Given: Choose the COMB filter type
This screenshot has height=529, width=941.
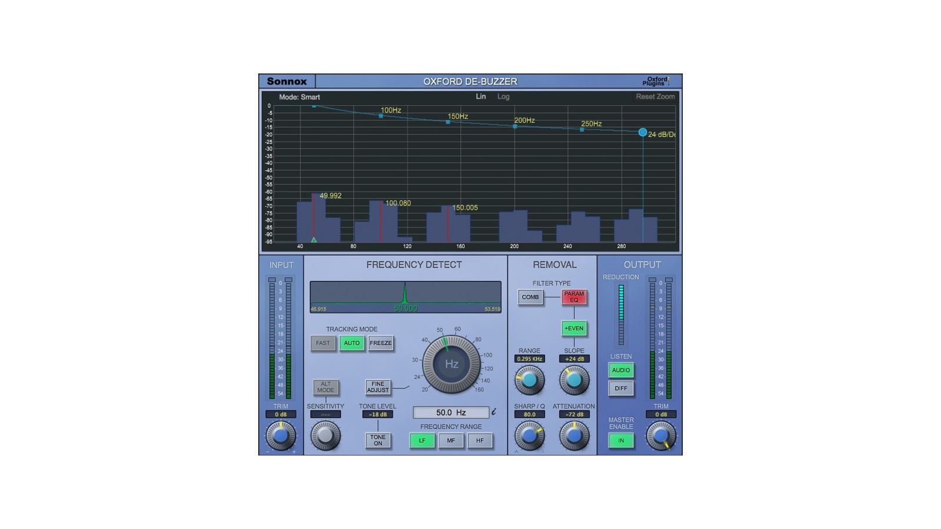Looking at the screenshot, I should (530, 297).
